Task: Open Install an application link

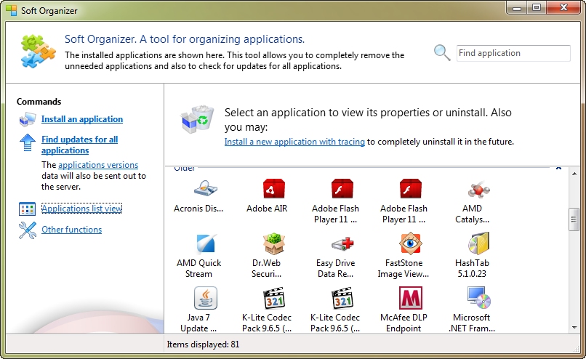Action: (82, 119)
